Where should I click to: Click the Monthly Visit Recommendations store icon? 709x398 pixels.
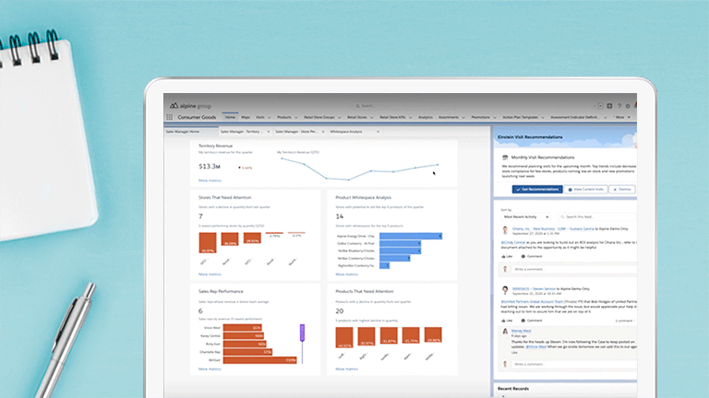[505, 158]
